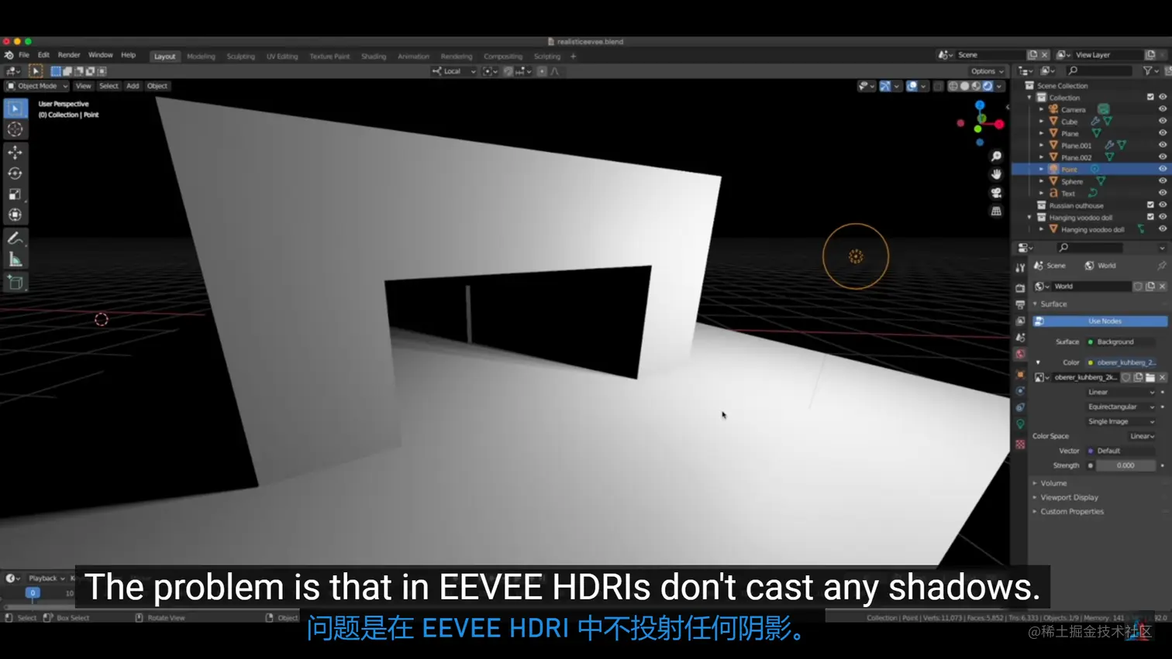This screenshot has height=659, width=1172.
Task: Hide the Cube object in outliner
Action: [x=1162, y=122]
